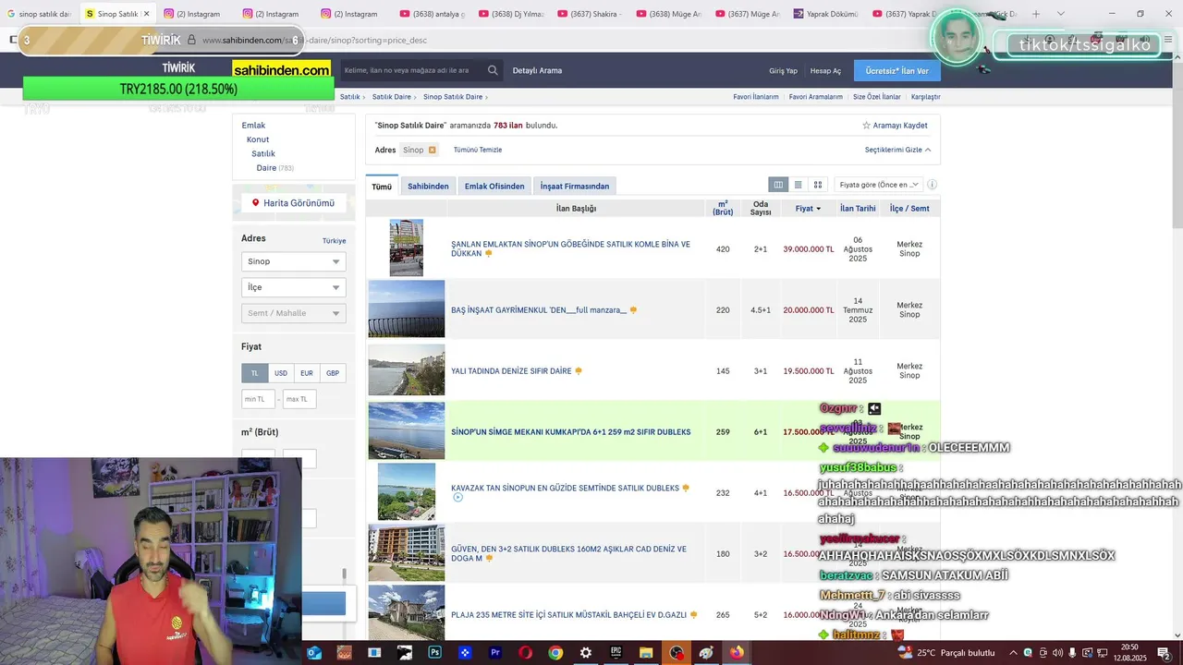The width and height of the screenshot is (1183, 665).
Task: Switch to Shakira browser tab
Action: 591,14
